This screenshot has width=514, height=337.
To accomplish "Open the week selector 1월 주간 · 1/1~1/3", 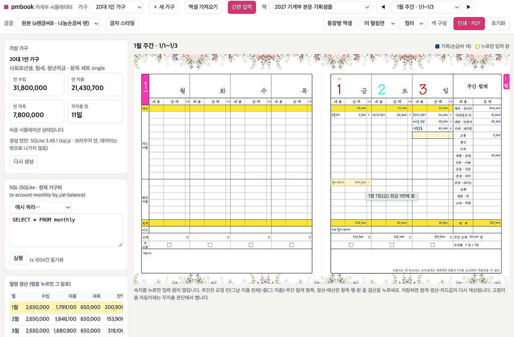I will 426,7.
